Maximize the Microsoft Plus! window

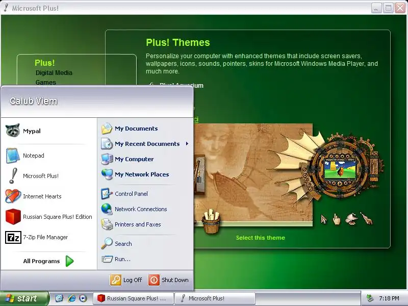[388, 8]
